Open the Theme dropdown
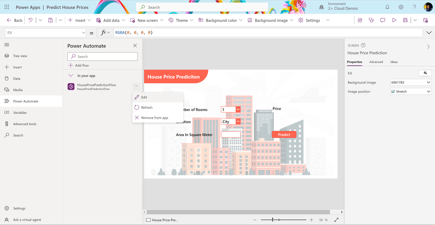 181,20
